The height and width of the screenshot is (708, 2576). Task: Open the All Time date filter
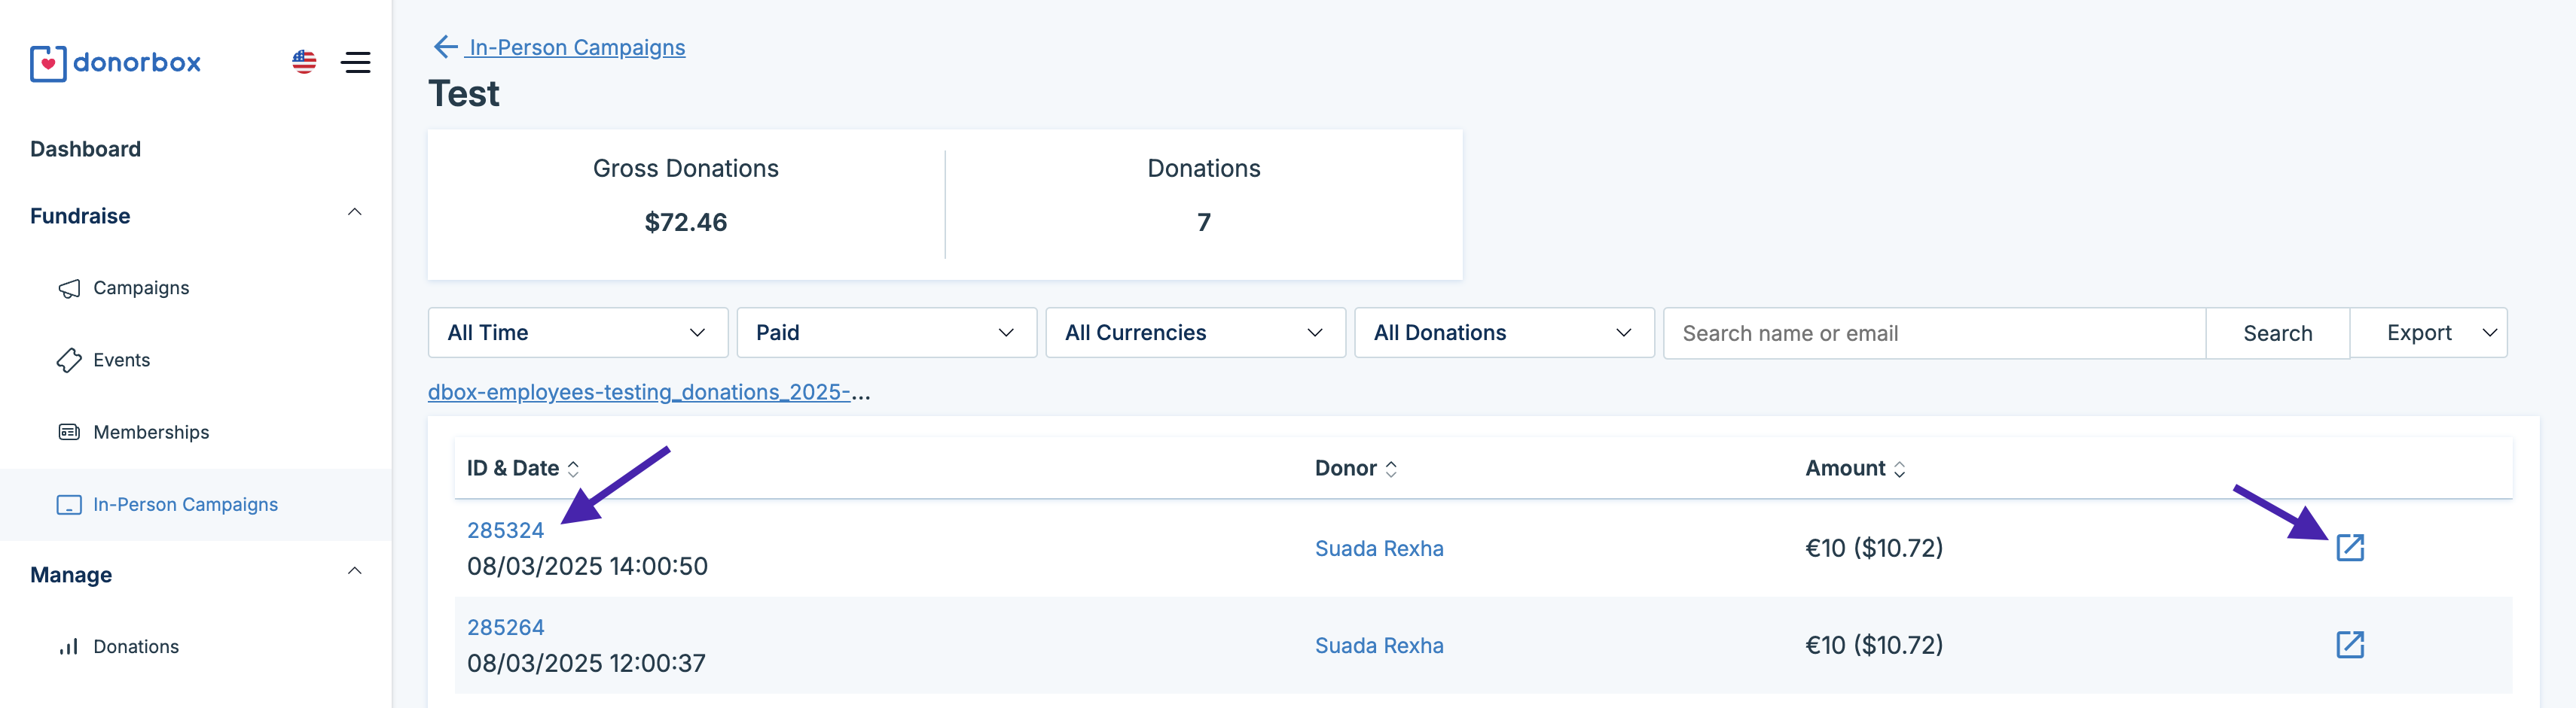[577, 333]
